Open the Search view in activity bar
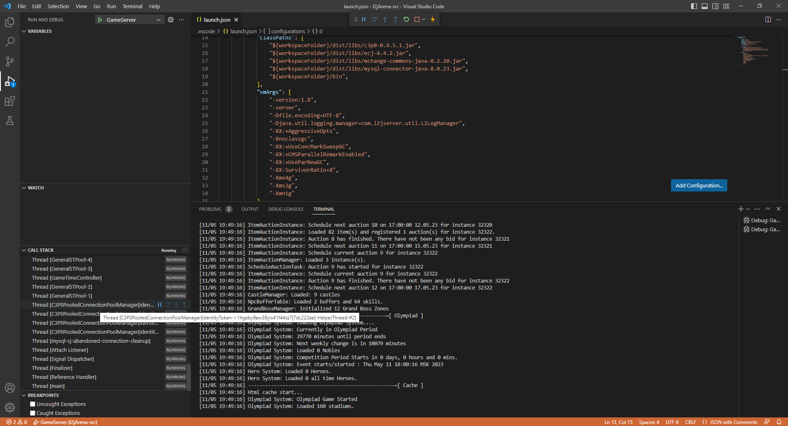The height and width of the screenshot is (426, 788). [x=10, y=42]
